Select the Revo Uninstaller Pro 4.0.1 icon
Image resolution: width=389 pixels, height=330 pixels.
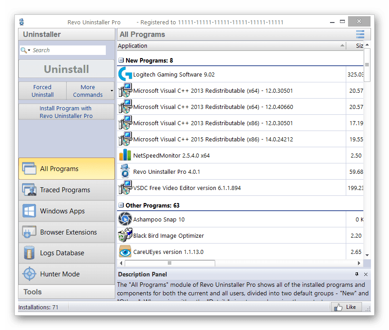click(125, 171)
